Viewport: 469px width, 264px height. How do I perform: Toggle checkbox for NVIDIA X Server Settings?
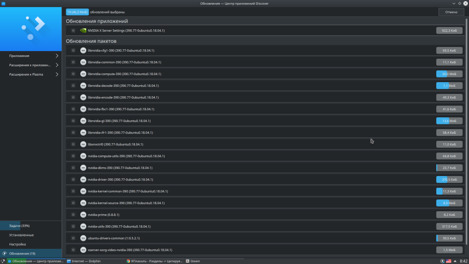[x=73, y=31]
